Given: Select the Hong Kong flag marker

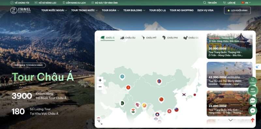Looking at the screenshot, I should pyautogui.click(x=169, y=111).
